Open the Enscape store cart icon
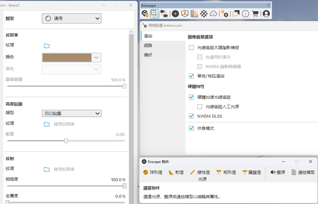Viewport: 318px width, 204px height. click(x=255, y=13)
